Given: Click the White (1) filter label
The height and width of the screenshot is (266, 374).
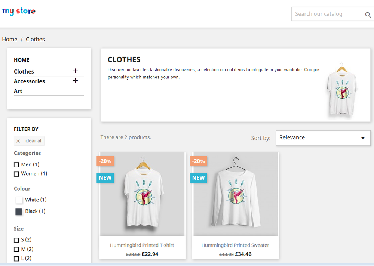Looking at the screenshot, I should (36, 200).
